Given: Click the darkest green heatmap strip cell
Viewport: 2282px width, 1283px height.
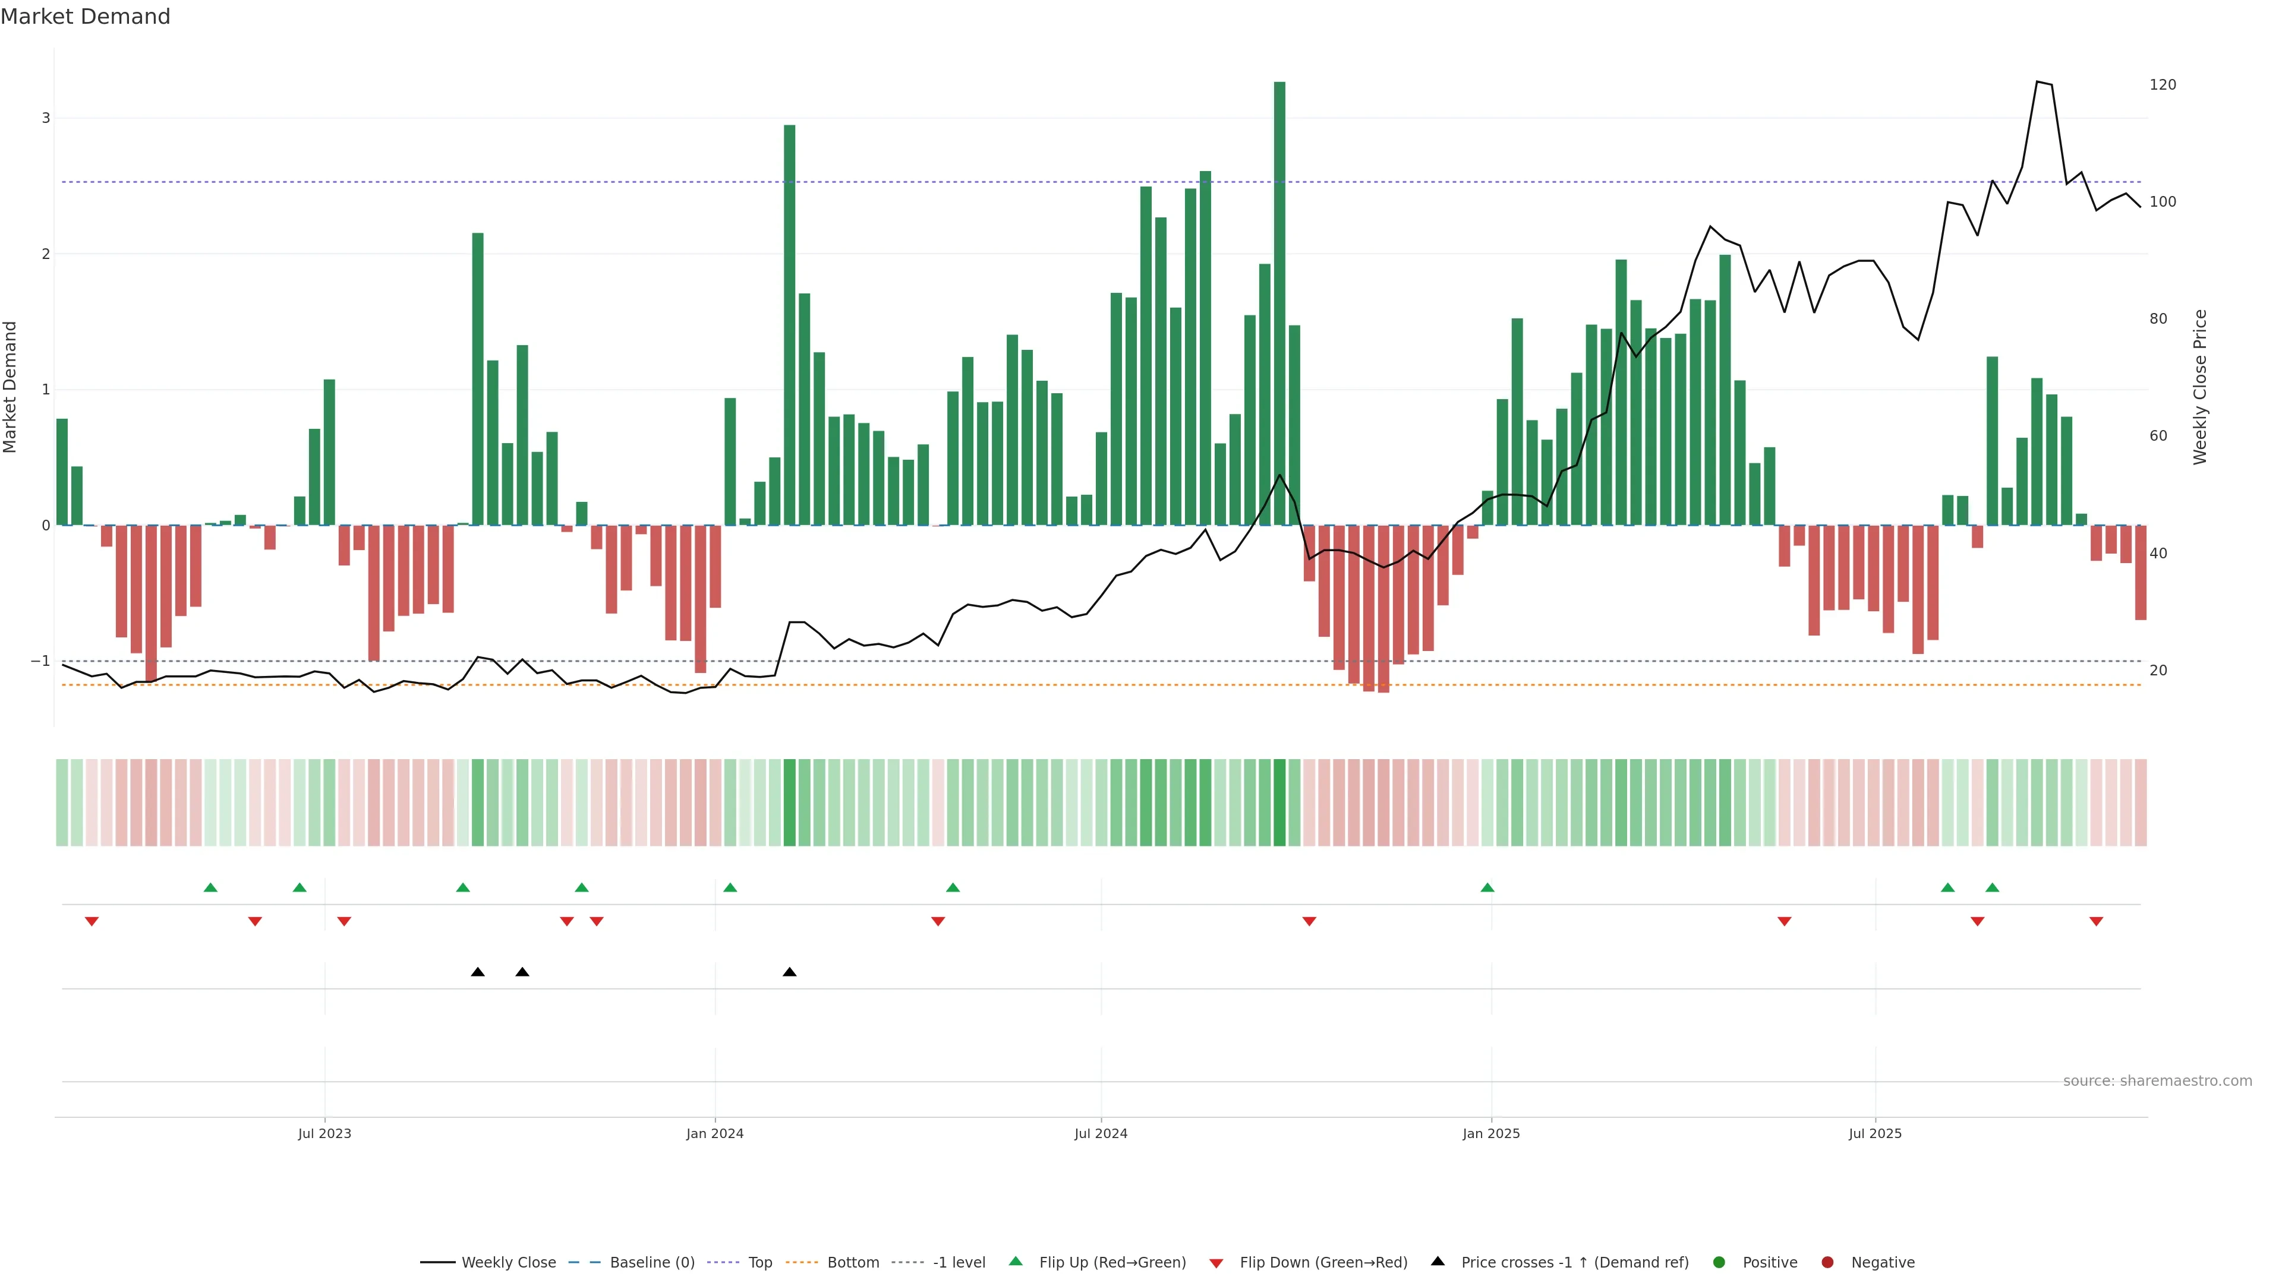Looking at the screenshot, I should [x=1279, y=802].
